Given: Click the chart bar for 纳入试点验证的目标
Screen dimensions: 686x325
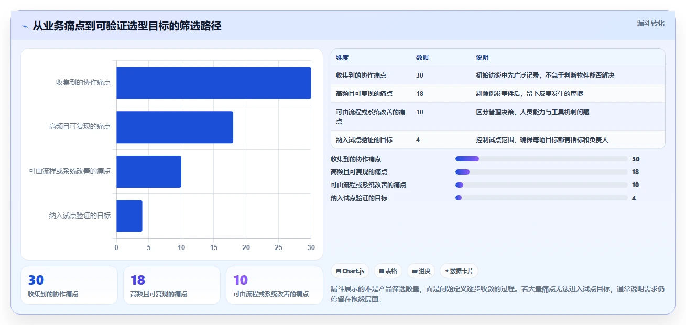Looking at the screenshot, I should tap(129, 215).
